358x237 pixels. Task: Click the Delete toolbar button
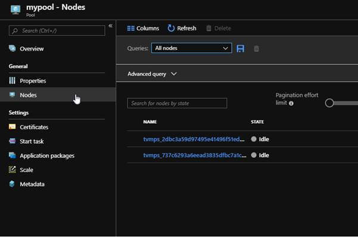click(x=219, y=29)
